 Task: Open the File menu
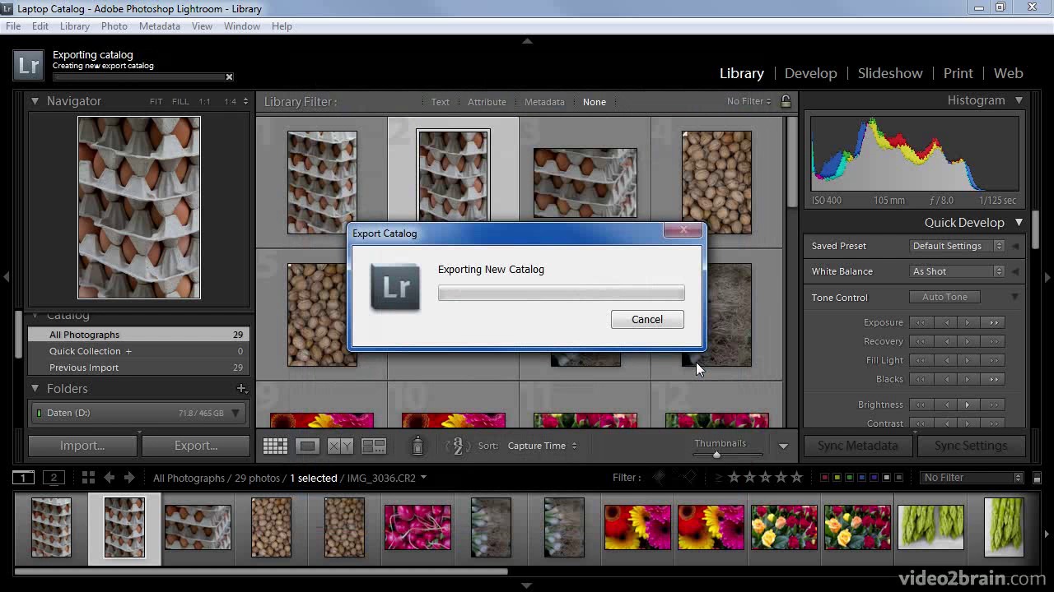13,26
